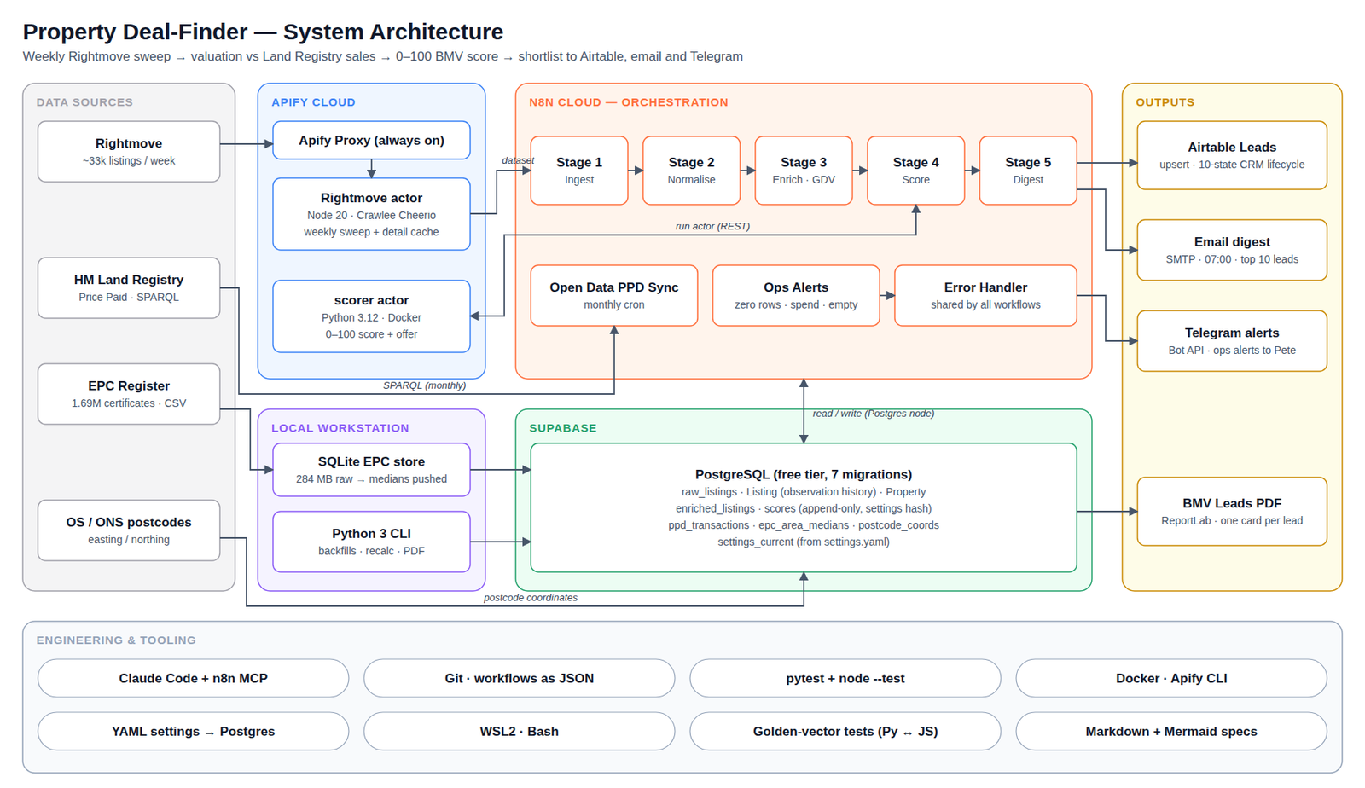
Task: Select the Error Handler box
Action: pyautogui.click(x=985, y=296)
